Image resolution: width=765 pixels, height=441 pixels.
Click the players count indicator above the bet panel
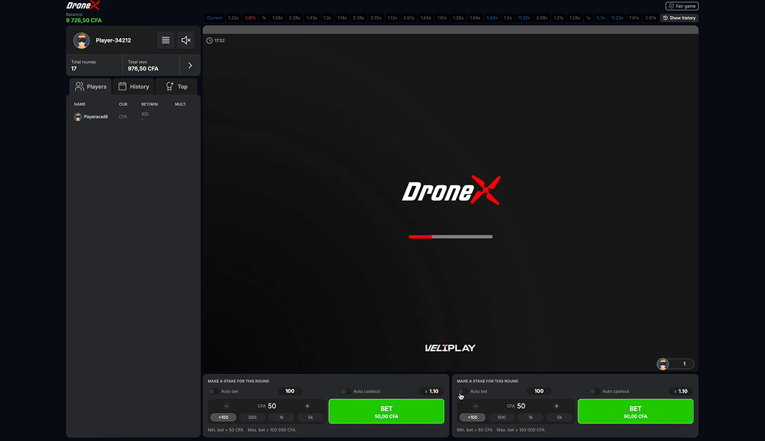(675, 363)
